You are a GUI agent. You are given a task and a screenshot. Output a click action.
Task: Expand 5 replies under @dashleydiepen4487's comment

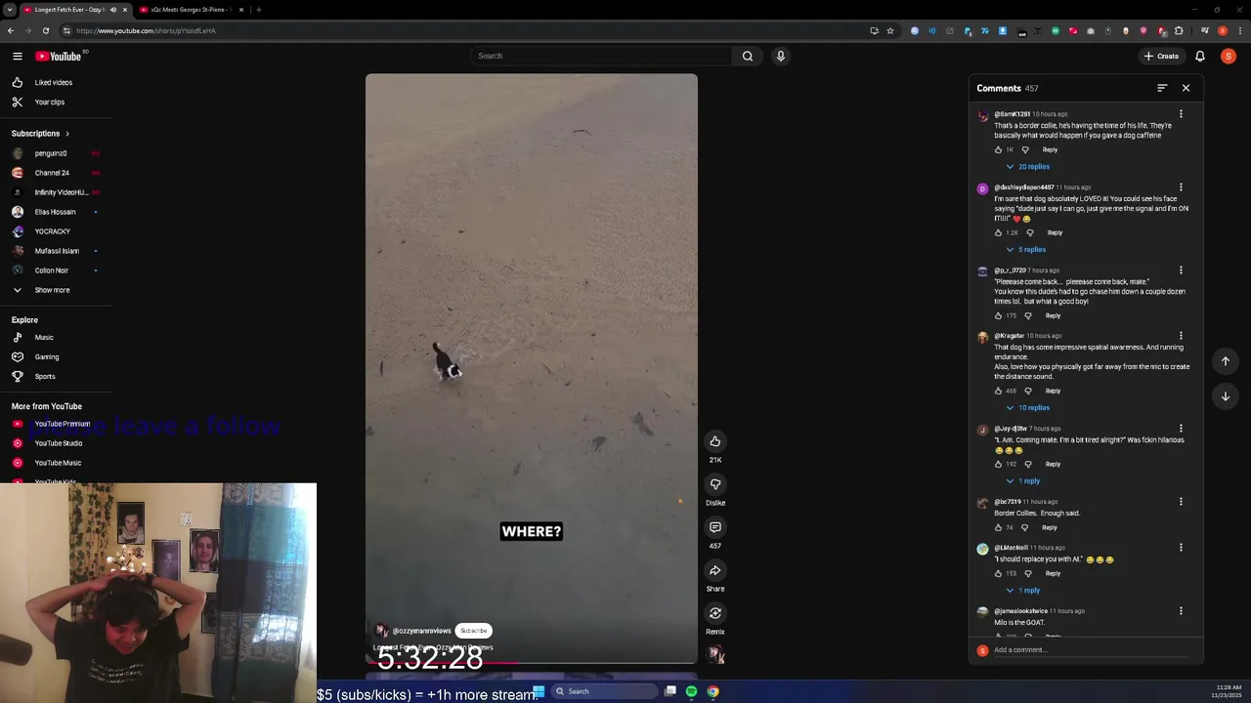(x=1025, y=250)
